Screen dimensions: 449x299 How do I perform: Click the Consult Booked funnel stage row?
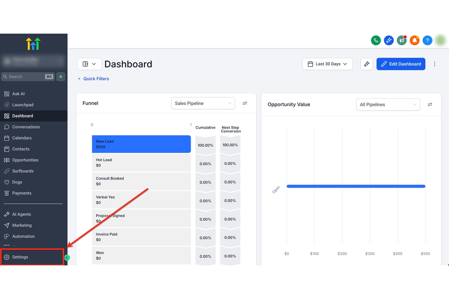pyautogui.click(x=141, y=181)
